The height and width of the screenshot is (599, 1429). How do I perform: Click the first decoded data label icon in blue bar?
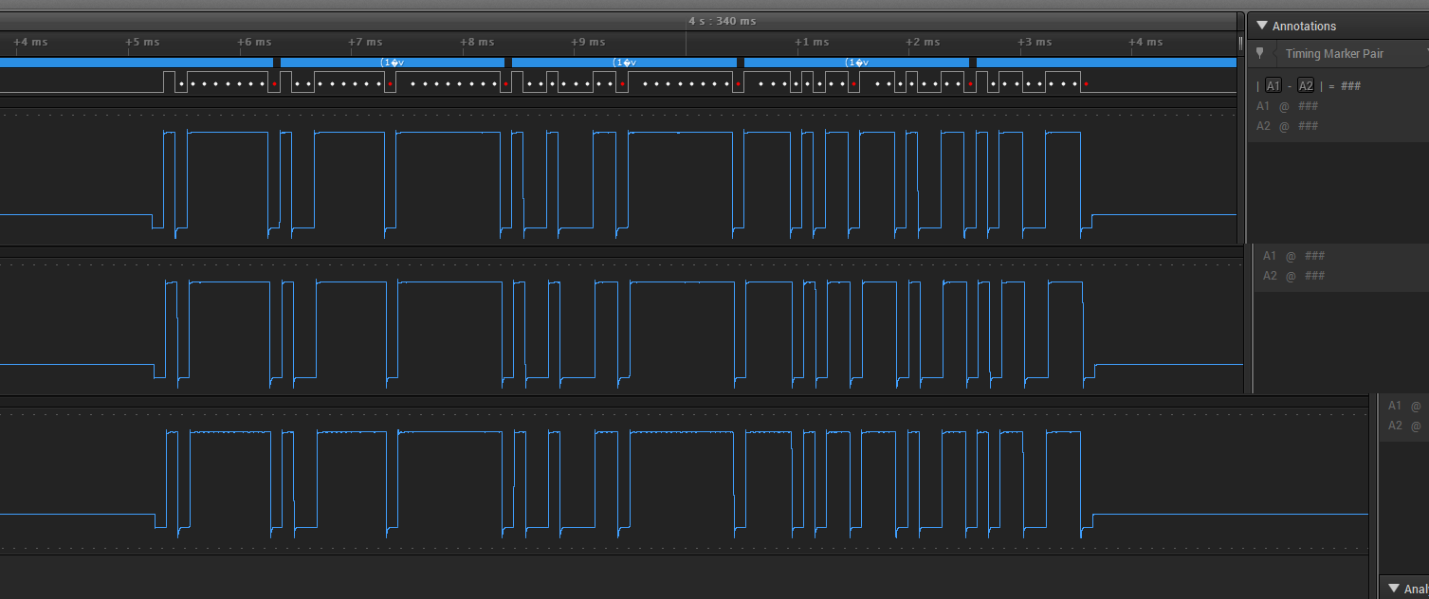(390, 63)
